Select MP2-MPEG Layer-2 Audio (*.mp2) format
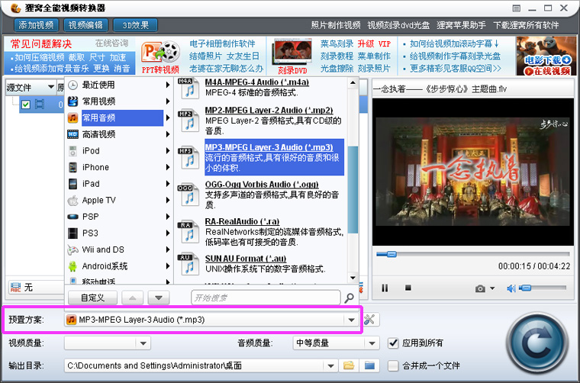The height and width of the screenshot is (383, 580). click(269, 110)
